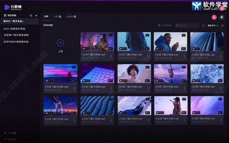Open three-dot menu on VR headset card
This screenshot has height=143, width=229.
coord(111,56)
